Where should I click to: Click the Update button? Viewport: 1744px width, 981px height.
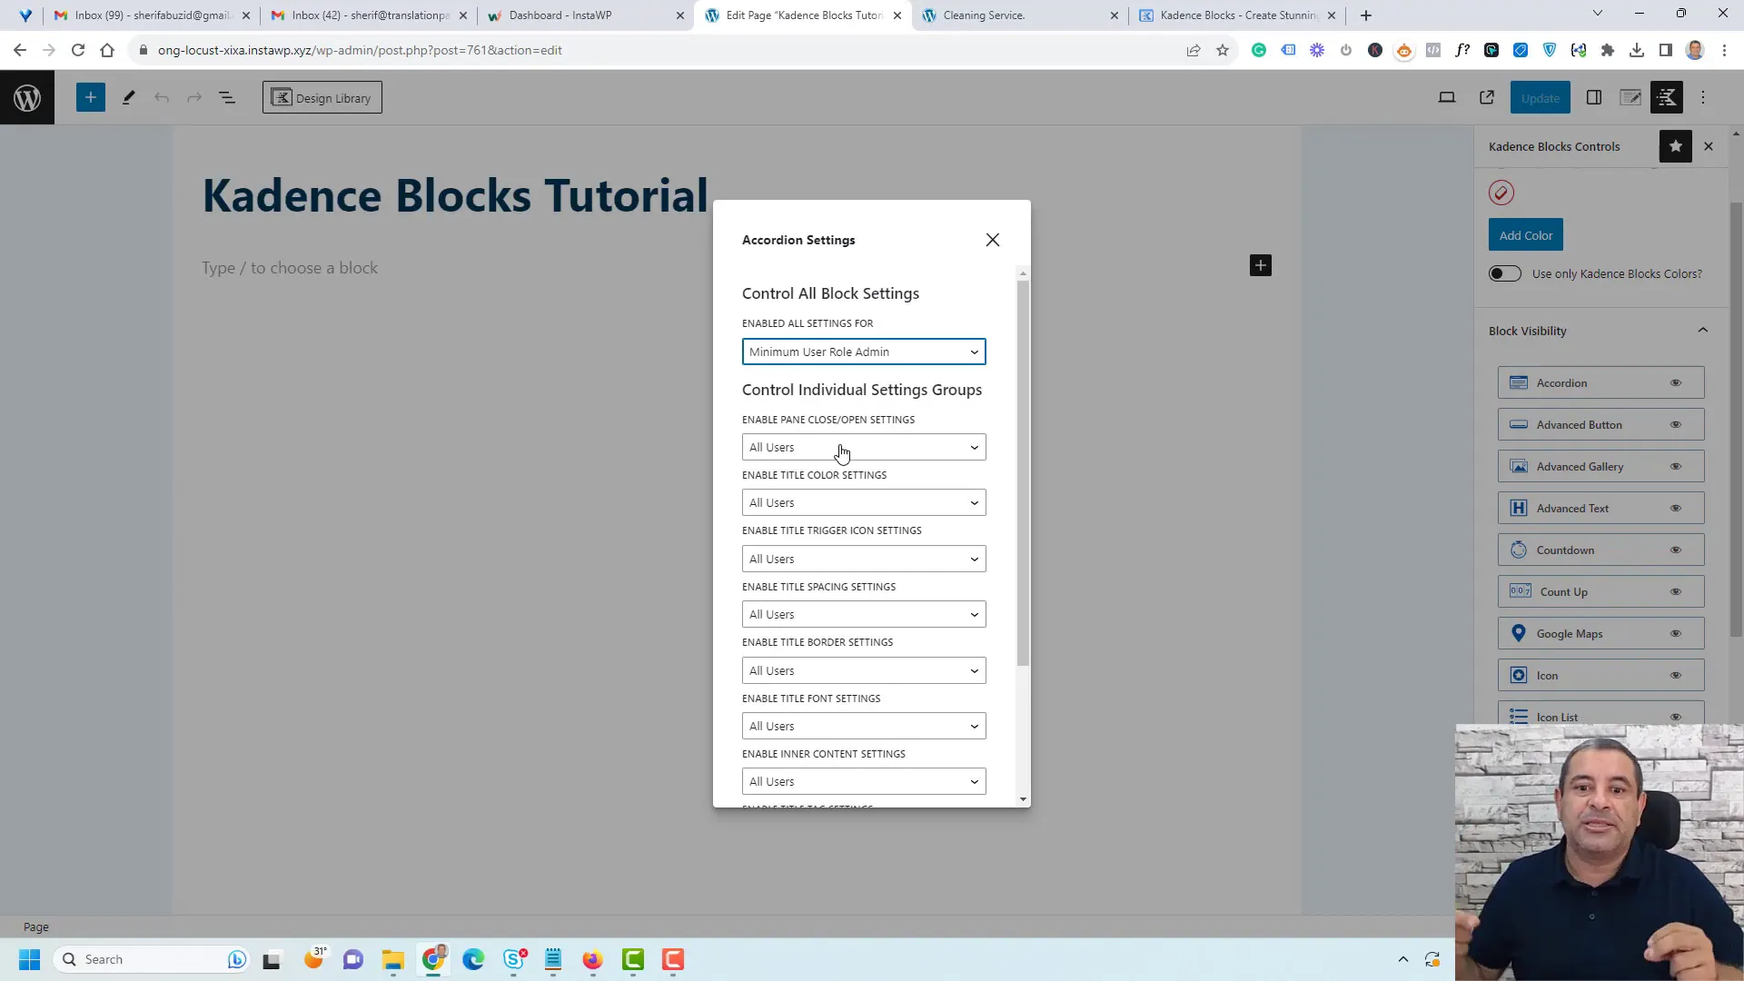pos(1541,97)
